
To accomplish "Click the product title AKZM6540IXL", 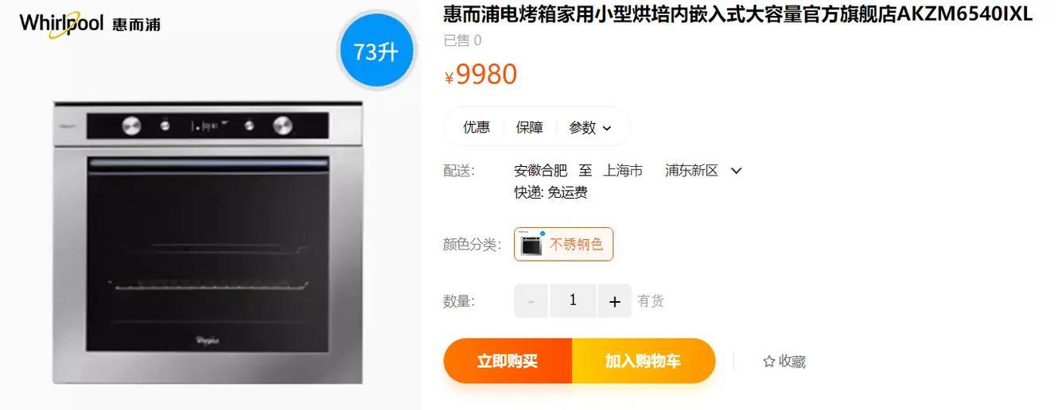I will point(737,14).
